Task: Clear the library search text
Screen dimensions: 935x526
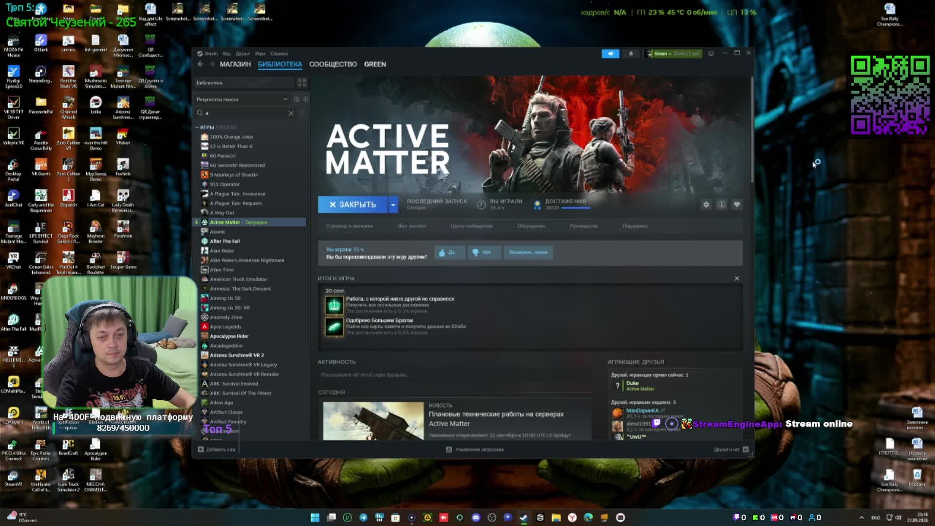Action: (x=291, y=113)
